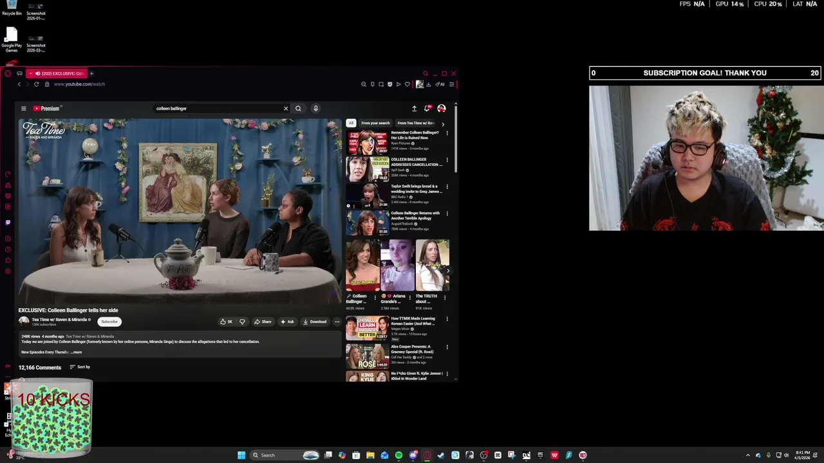Open Google Play Games desktop shortcut
The image size is (824, 463).
[x=12, y=40]
